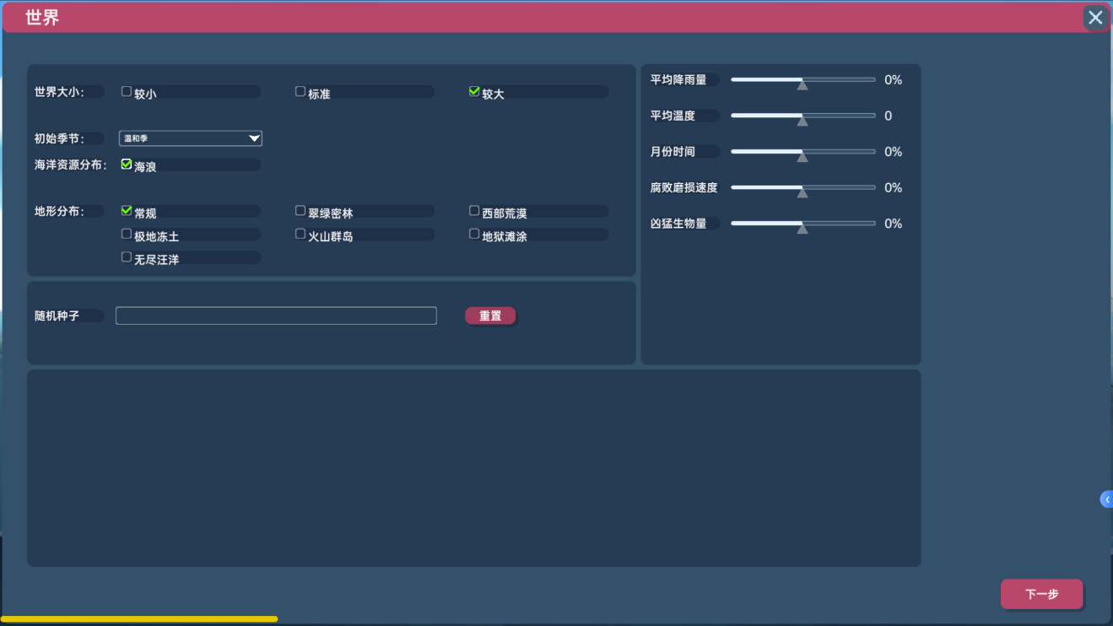
Task: Select the 较小 world size checkbox
Action: click(127, 91)
